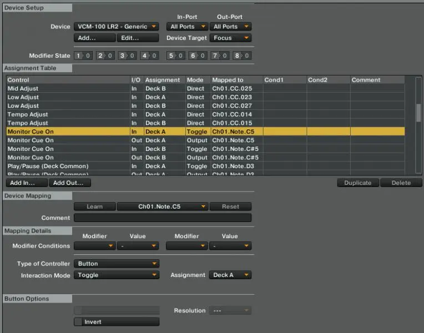Viewport: 424px width, 333px height.
Task: Duplicate the selected assignment
Action: 358,183
